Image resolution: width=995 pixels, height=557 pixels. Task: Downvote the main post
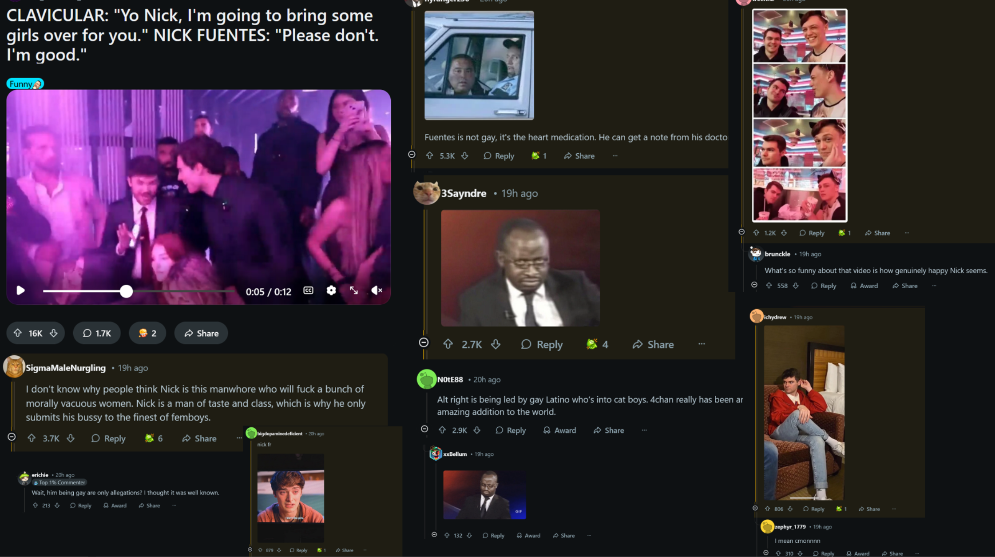tap(54, 333)
